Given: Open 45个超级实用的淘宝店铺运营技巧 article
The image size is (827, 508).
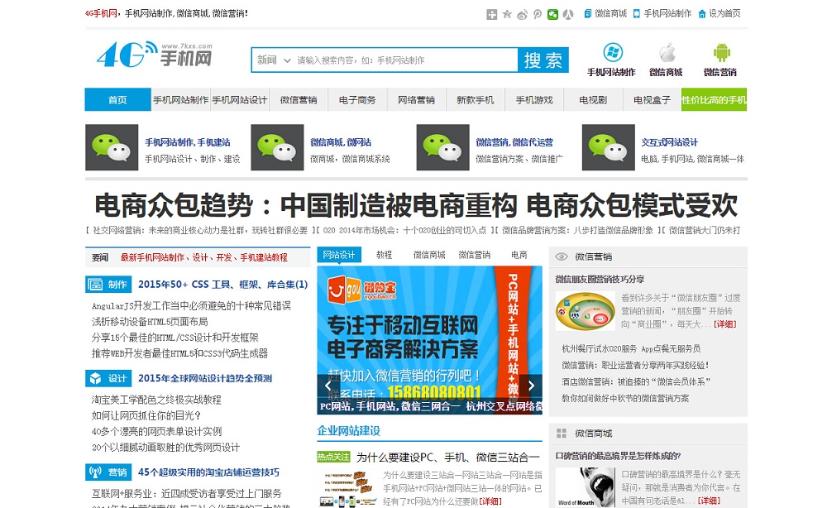Looking at the screenshot, I should coord(209,472).
